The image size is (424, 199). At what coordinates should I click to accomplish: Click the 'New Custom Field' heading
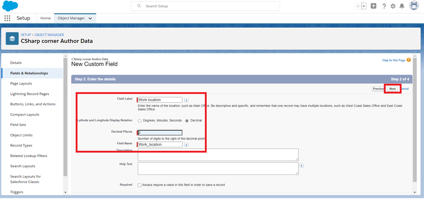point(94,64)
